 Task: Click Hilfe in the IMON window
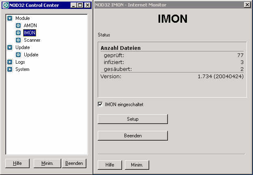click(x=110, y=165)
